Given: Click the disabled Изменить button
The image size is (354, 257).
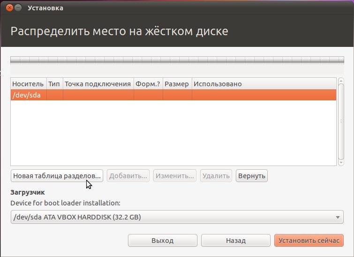Looking at the screenshot, I should [175, 176].
